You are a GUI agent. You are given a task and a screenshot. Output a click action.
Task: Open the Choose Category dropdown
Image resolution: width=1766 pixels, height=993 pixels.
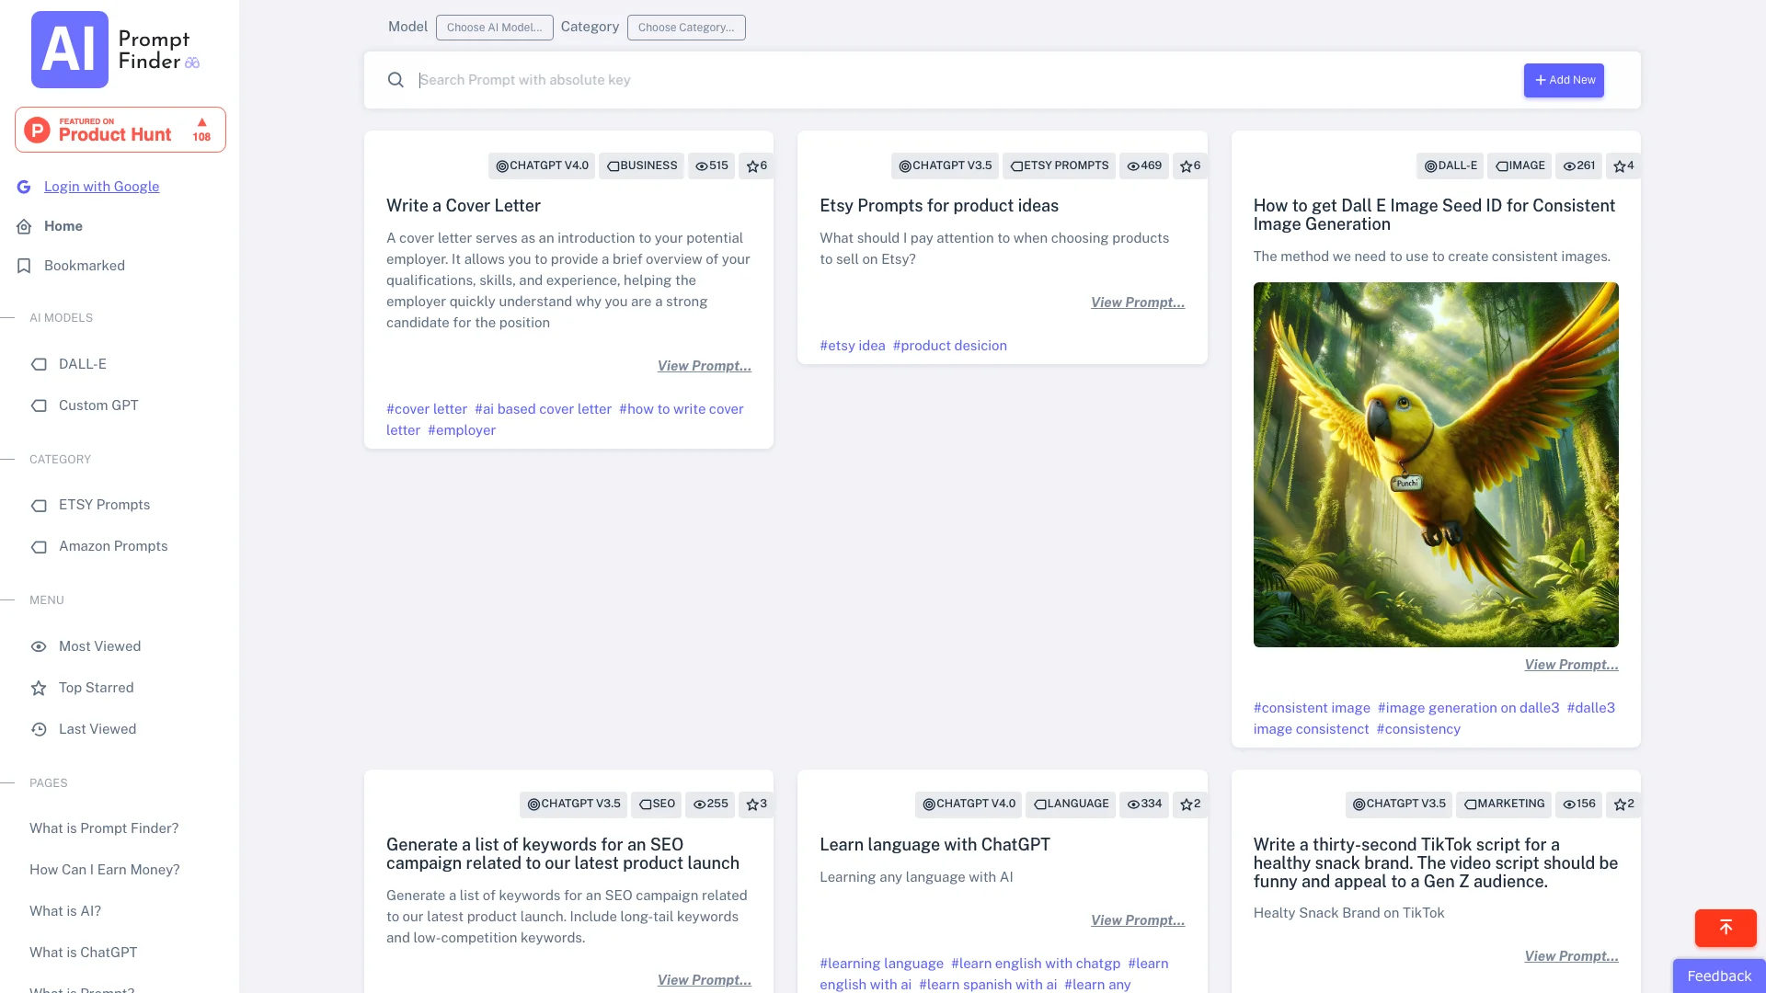click(685, 27)
